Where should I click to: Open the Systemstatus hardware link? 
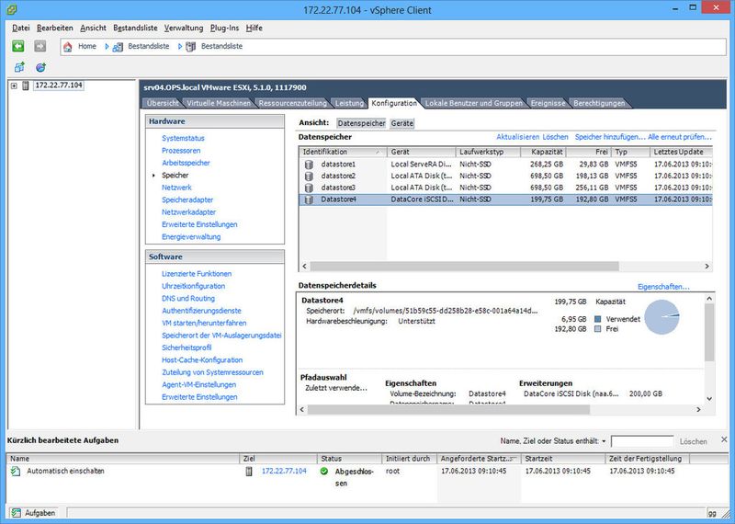[x=183, y=139]
